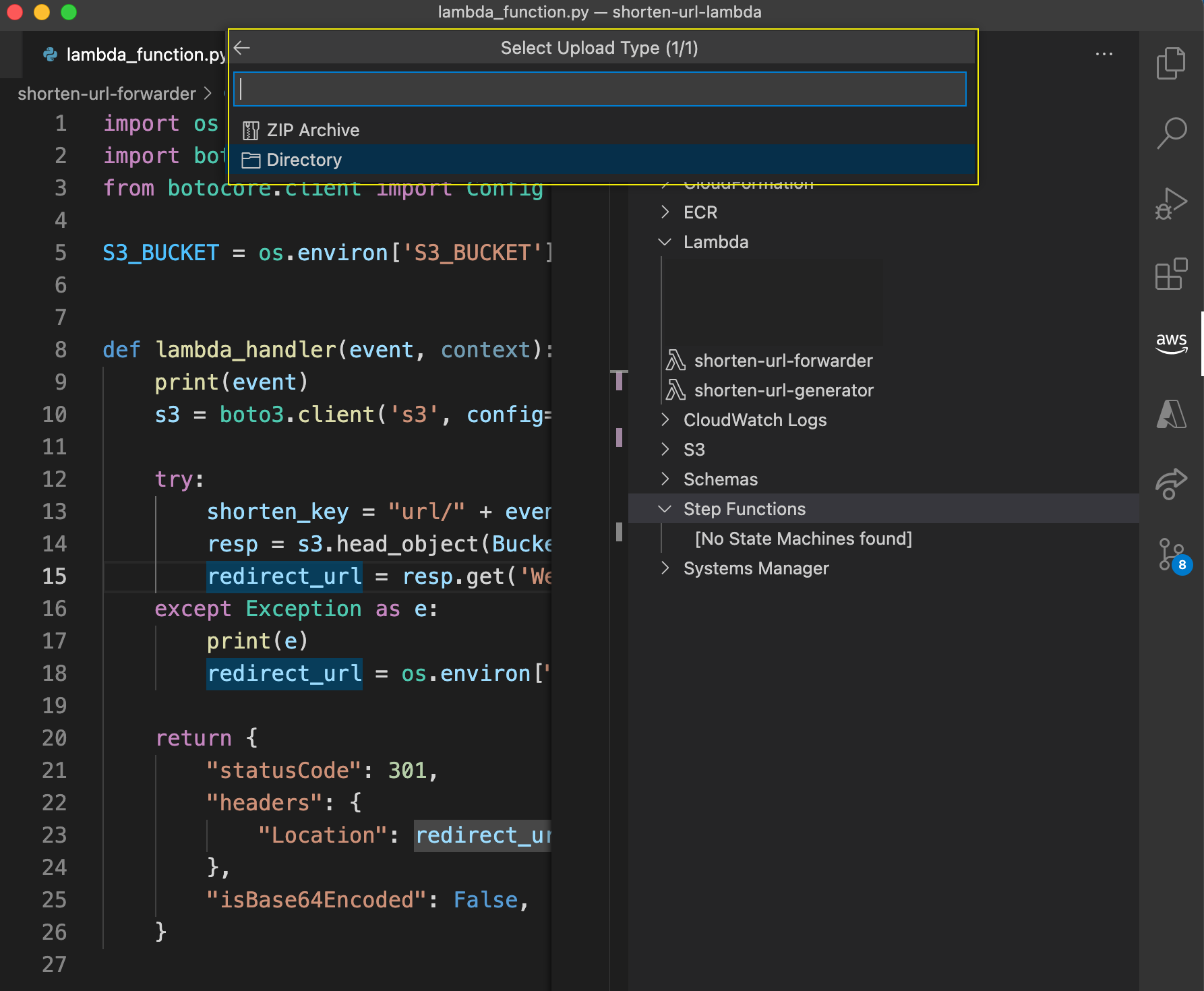Click the S3 label in AWS explorer

pyautogui.click(x=694, y=450)
